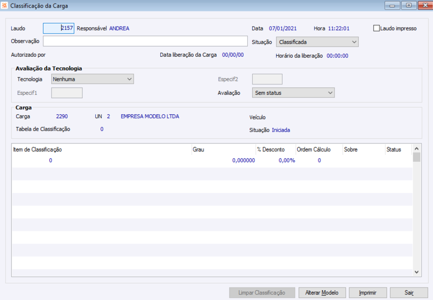The width and height of the screenshot is (433, 300).
Task: Click the grid's vertical scrollbar thumb
Action: point(417,157)
